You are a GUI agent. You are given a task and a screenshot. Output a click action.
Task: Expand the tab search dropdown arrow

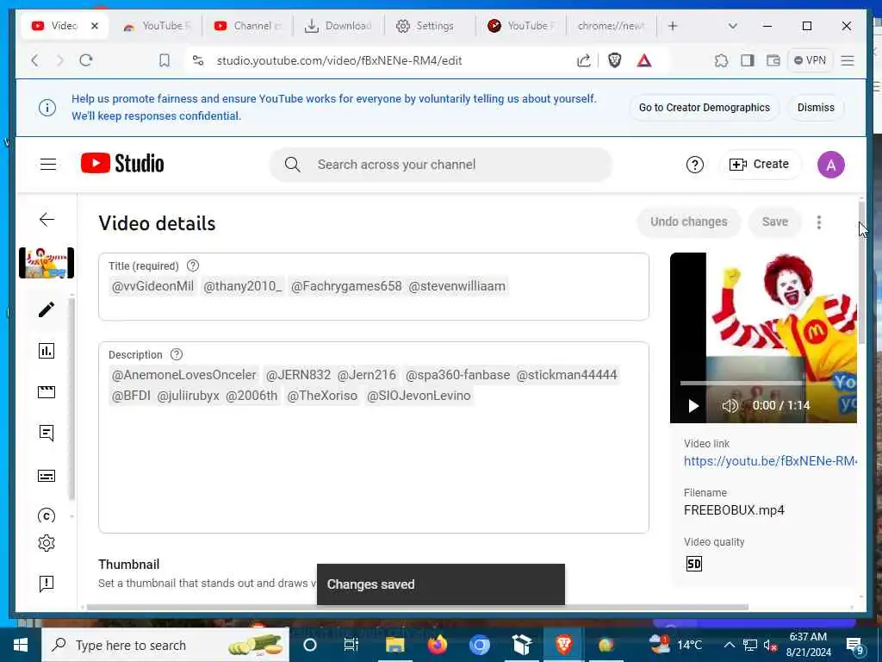tap(732, 26)
